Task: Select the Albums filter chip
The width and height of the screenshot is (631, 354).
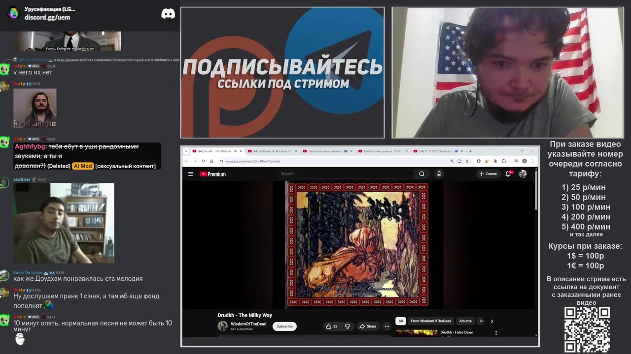Action: pyautogui.click(x=465, y=321)
